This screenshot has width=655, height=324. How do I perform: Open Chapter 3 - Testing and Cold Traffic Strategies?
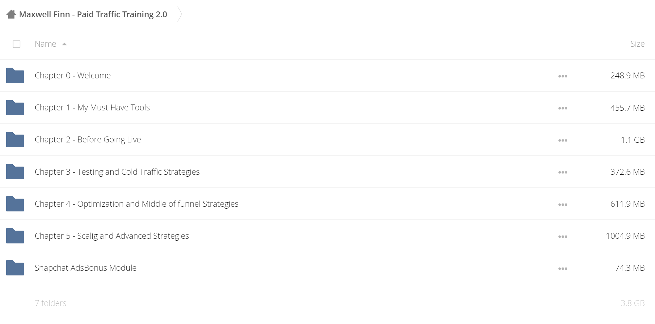[117, 172]
